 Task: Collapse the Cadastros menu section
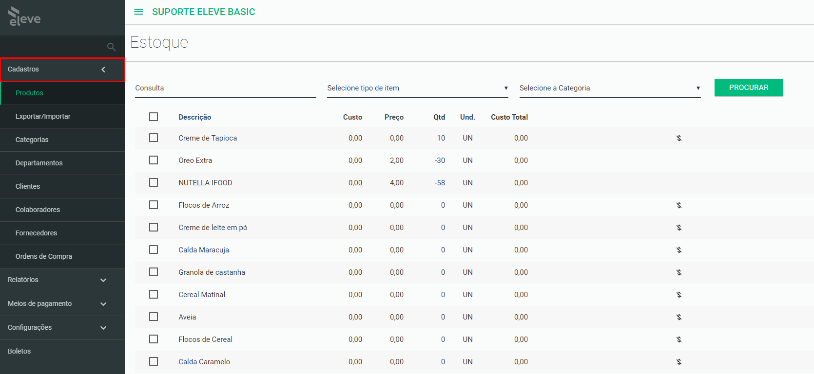coord(62,70)
